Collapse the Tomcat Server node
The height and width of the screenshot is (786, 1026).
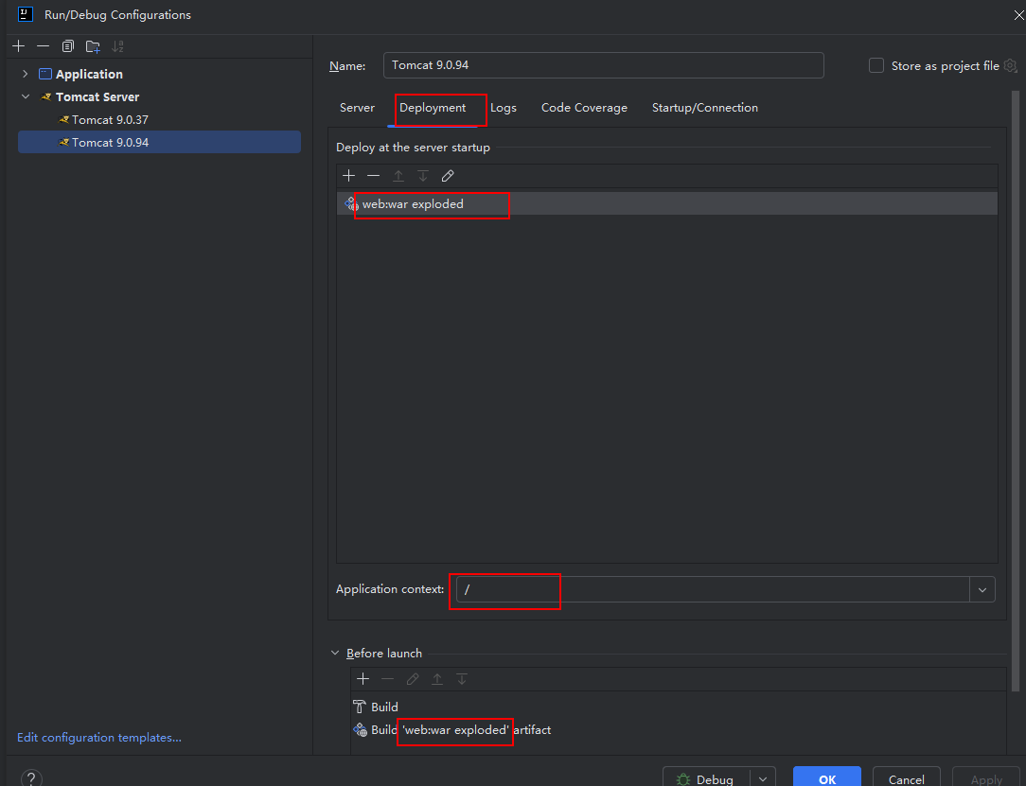click(26, 96)
